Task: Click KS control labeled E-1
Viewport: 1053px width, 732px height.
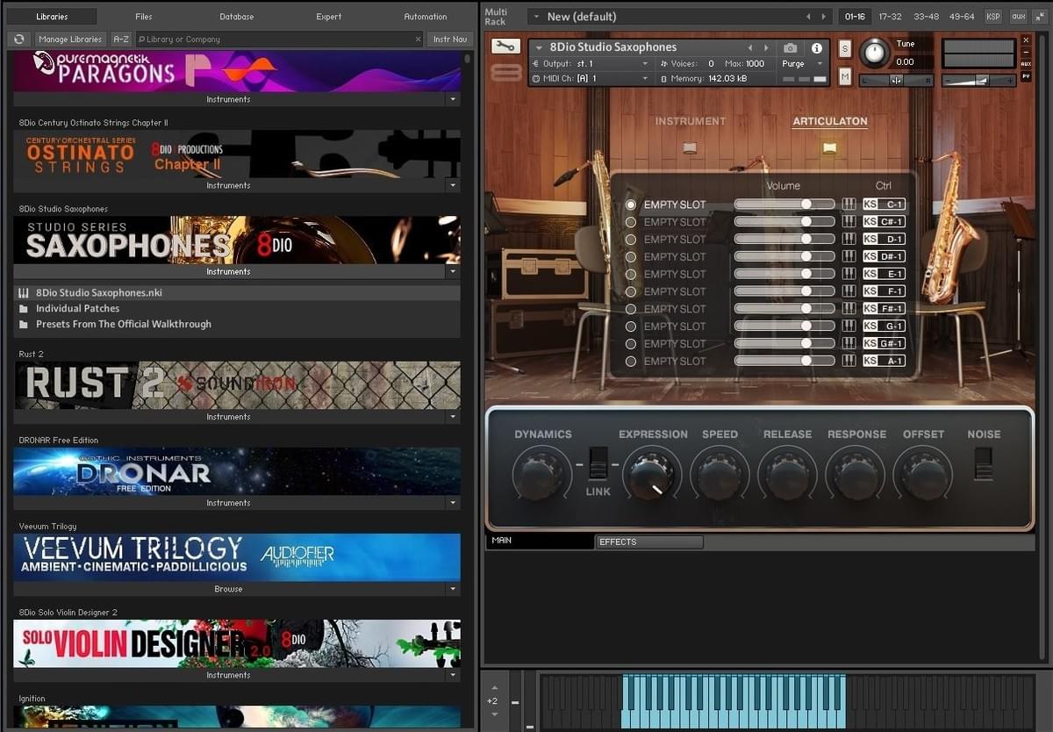Action: (884, 274)
